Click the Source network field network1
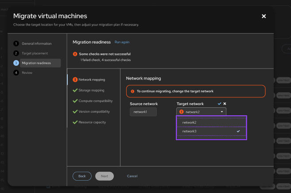Image resolution: width=291 pixels, height=193 pixels. [143, 112]
